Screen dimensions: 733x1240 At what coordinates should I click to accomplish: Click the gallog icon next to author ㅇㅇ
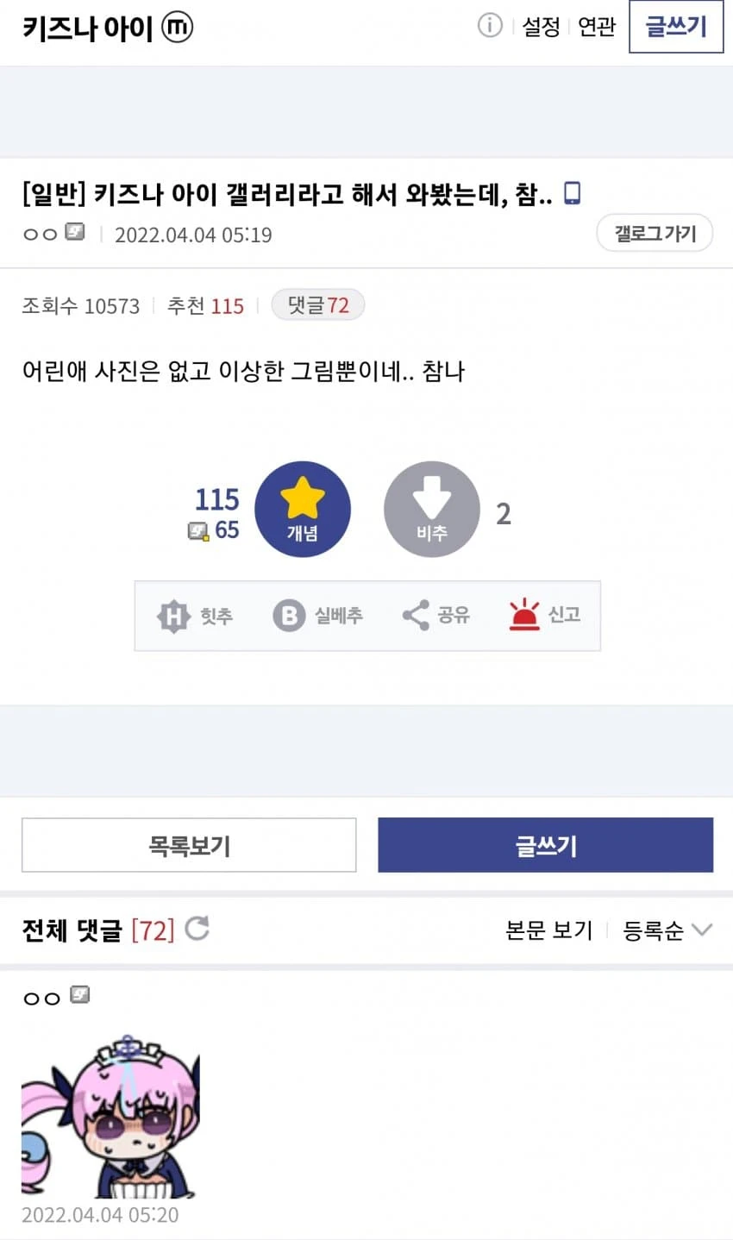[x=76, y=232]
